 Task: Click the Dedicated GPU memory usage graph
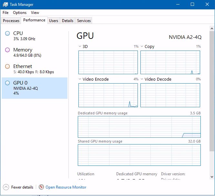tap(139, 127)
